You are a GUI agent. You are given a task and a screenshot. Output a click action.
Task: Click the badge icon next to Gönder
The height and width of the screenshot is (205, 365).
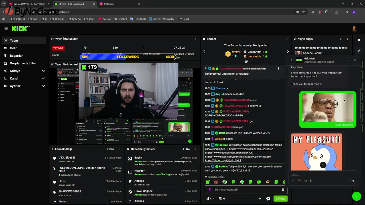268,199
